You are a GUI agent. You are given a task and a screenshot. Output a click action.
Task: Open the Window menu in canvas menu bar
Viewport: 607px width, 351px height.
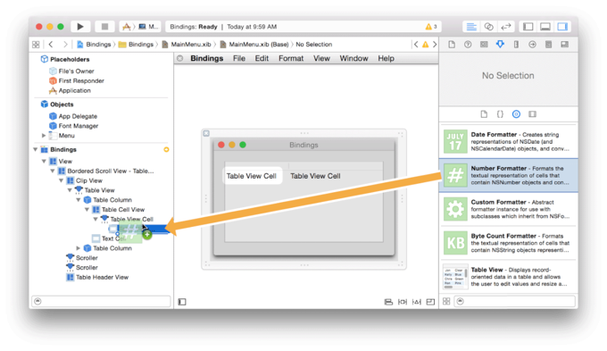pyautogui.click(x=353, y=58)
